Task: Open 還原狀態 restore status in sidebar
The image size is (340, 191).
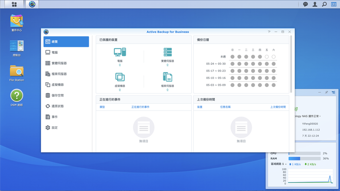Action: tap(66, 106)
